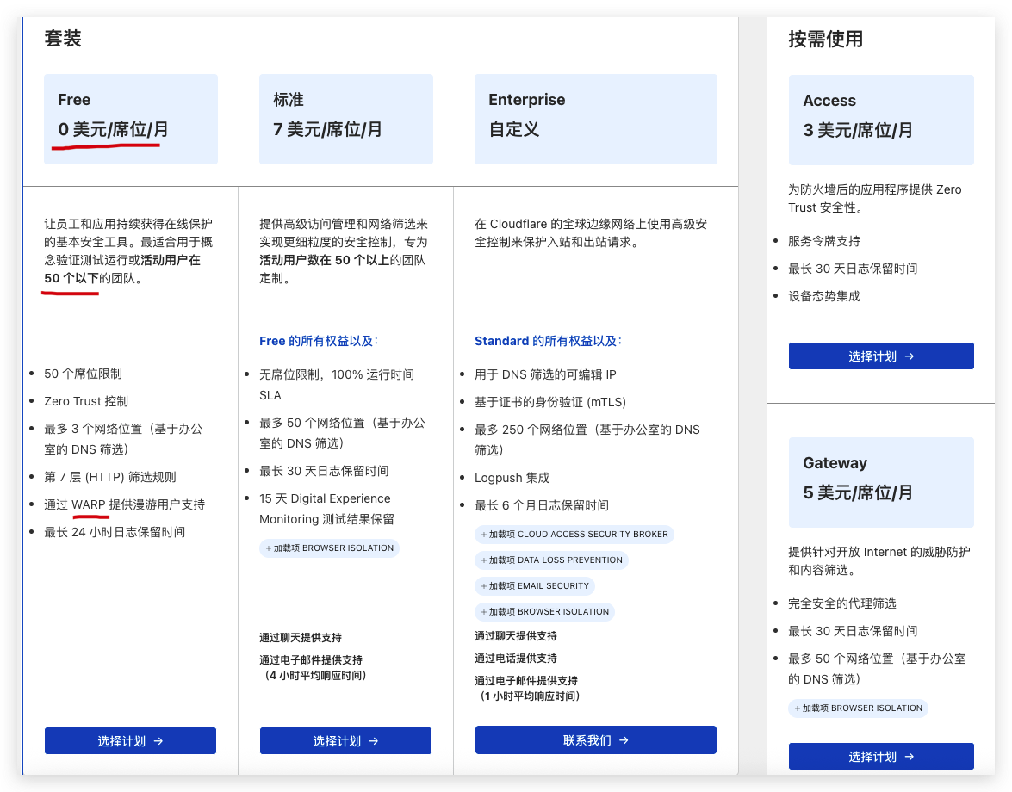
Task: Click the 'Free 的所有权益以及:' heading
Action: pyautogui.click(x=319, y=341)
